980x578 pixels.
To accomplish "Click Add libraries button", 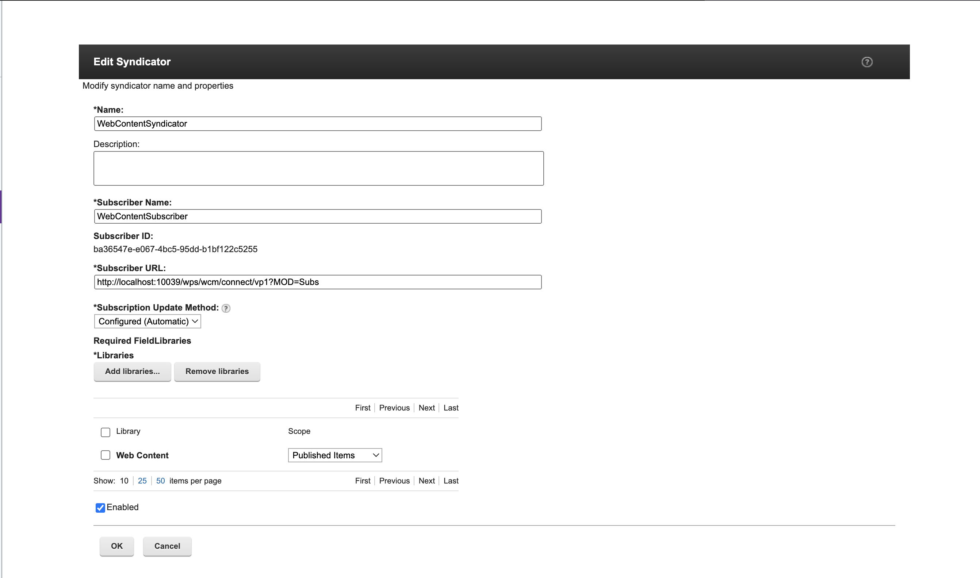I will (132, 371).
